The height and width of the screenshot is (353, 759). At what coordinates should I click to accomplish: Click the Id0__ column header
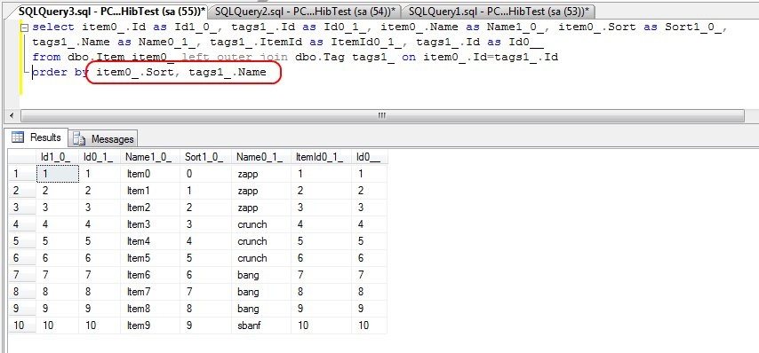369,157
